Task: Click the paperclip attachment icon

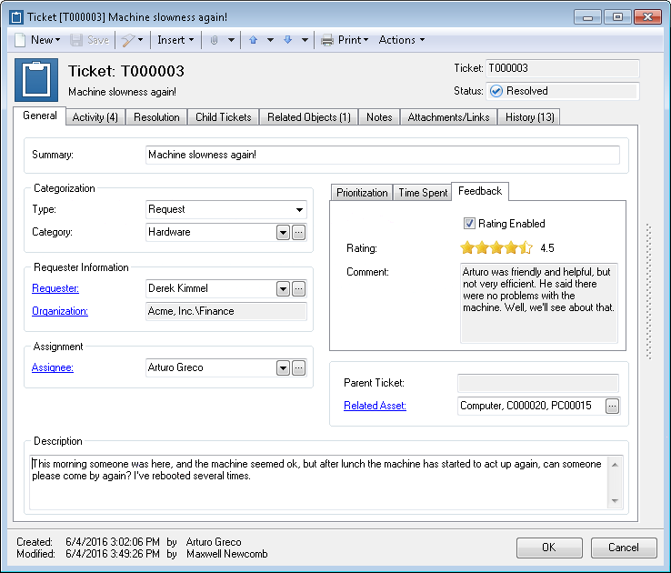Action: pos(214,40)
